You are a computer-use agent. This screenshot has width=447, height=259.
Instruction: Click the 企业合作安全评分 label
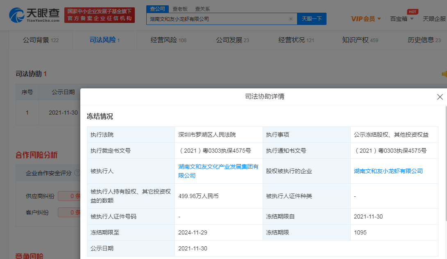pyautogui.click(x=49, y=173)
